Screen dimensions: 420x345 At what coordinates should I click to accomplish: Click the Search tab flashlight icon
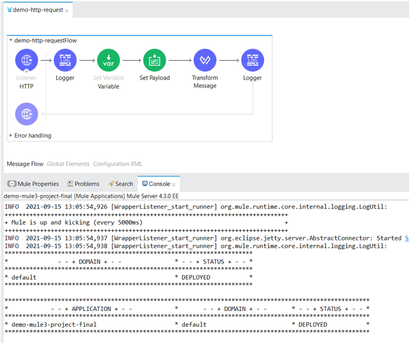pos(111,184)
